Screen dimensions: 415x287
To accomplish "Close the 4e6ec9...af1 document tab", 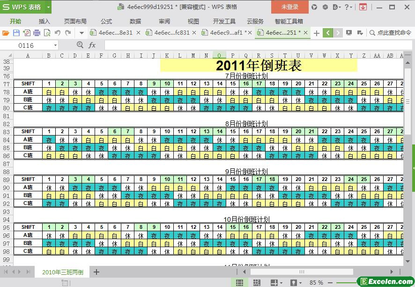I will (x=250, y=33).
